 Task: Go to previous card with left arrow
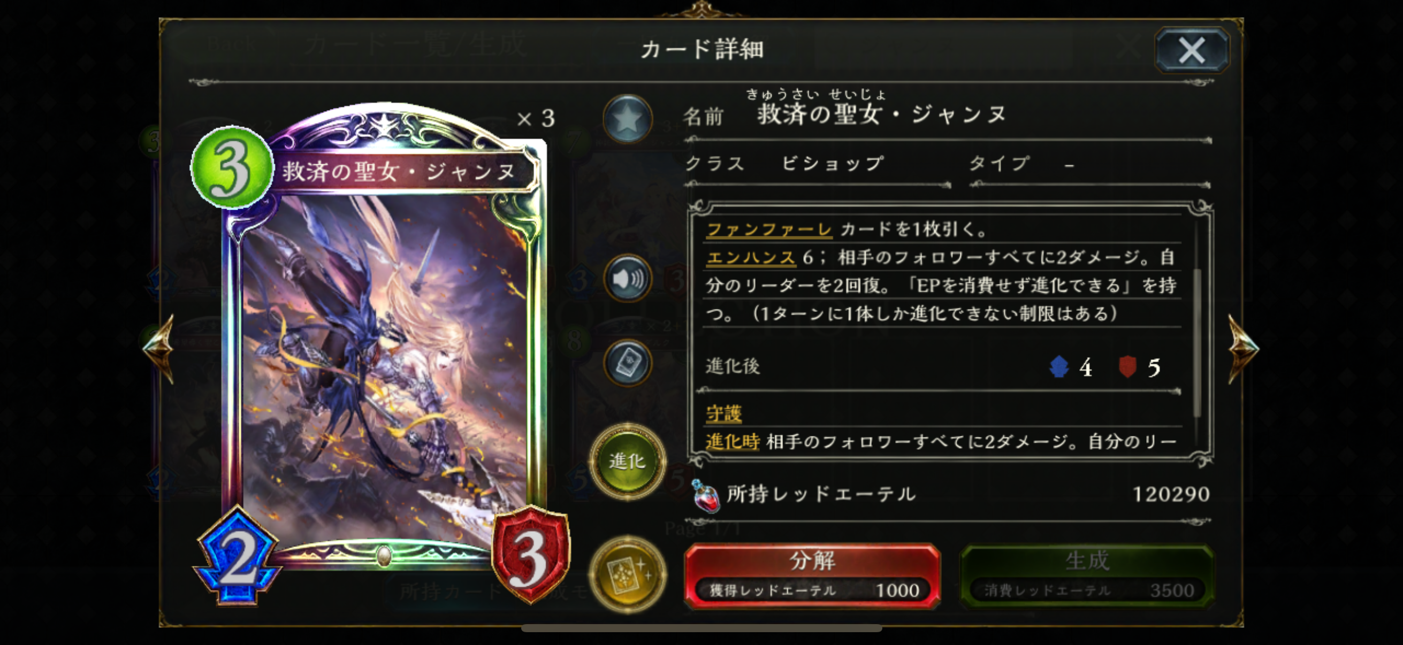click(x=159, y=348)
